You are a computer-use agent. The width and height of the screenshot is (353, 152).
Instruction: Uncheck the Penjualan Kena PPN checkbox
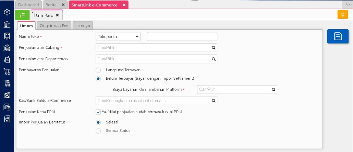[98, 112]
